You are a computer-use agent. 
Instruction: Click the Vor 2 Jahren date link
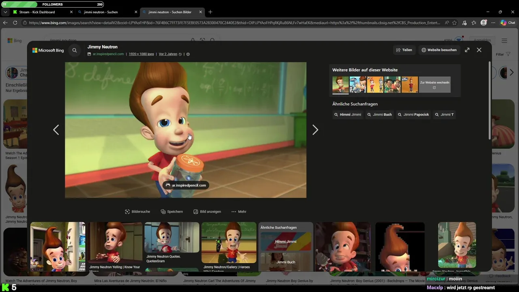168,54
